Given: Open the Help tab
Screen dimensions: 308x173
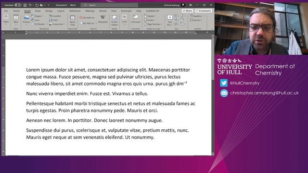Looking at the screenshot, I should pos(139,11).
